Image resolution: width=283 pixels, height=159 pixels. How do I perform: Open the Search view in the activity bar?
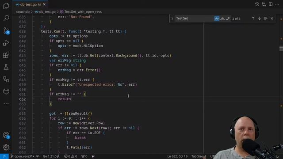coord(6,18)
